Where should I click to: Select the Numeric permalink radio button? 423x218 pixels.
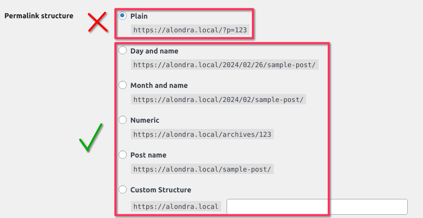[x=123, y=120]
